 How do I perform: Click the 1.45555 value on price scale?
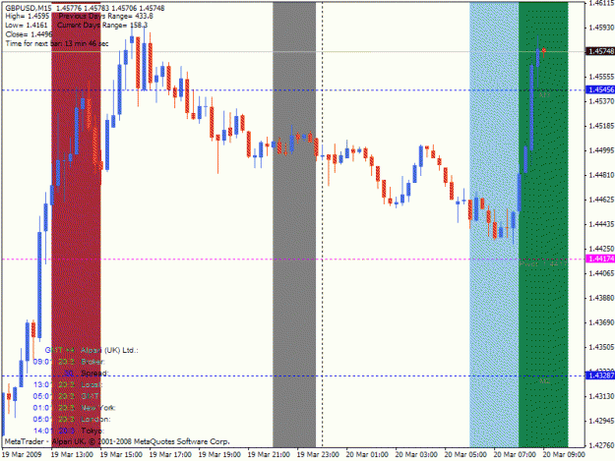click(x=601, y=77)
